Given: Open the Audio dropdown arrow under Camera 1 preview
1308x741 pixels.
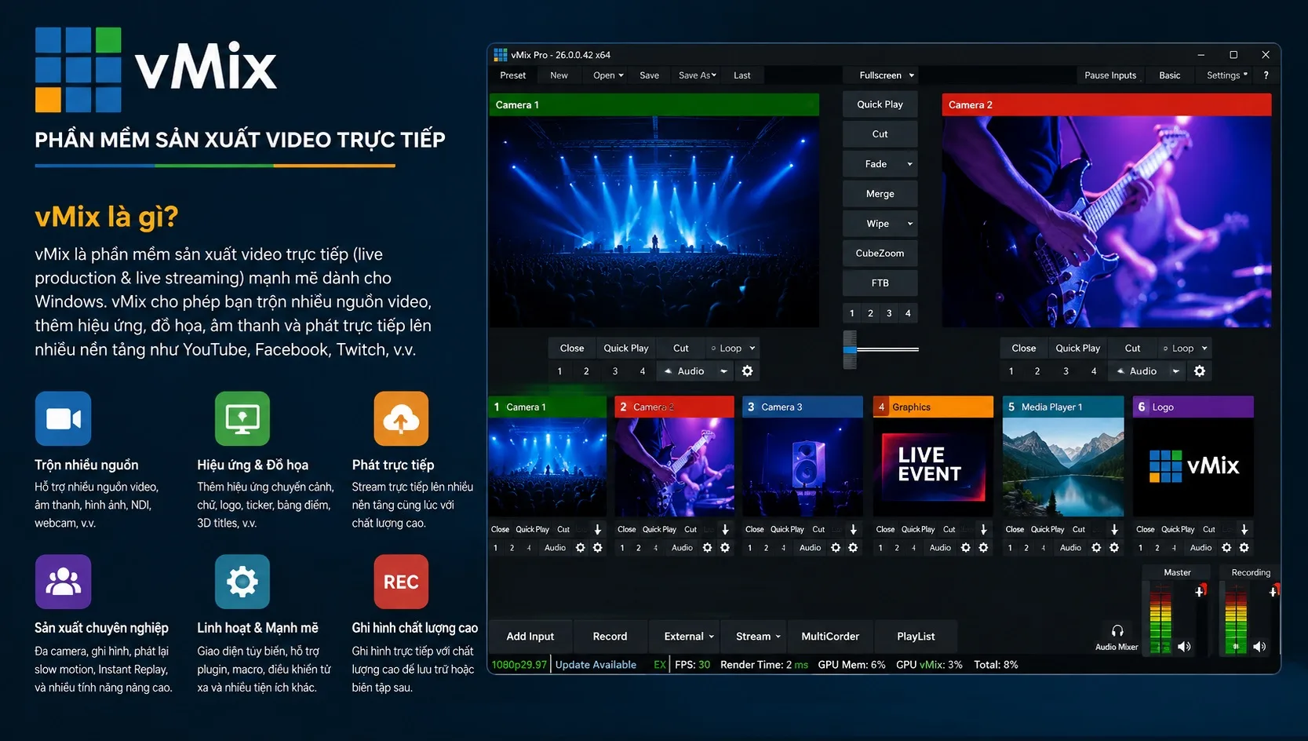Looking at the screenshot, I should pos(723,370).
